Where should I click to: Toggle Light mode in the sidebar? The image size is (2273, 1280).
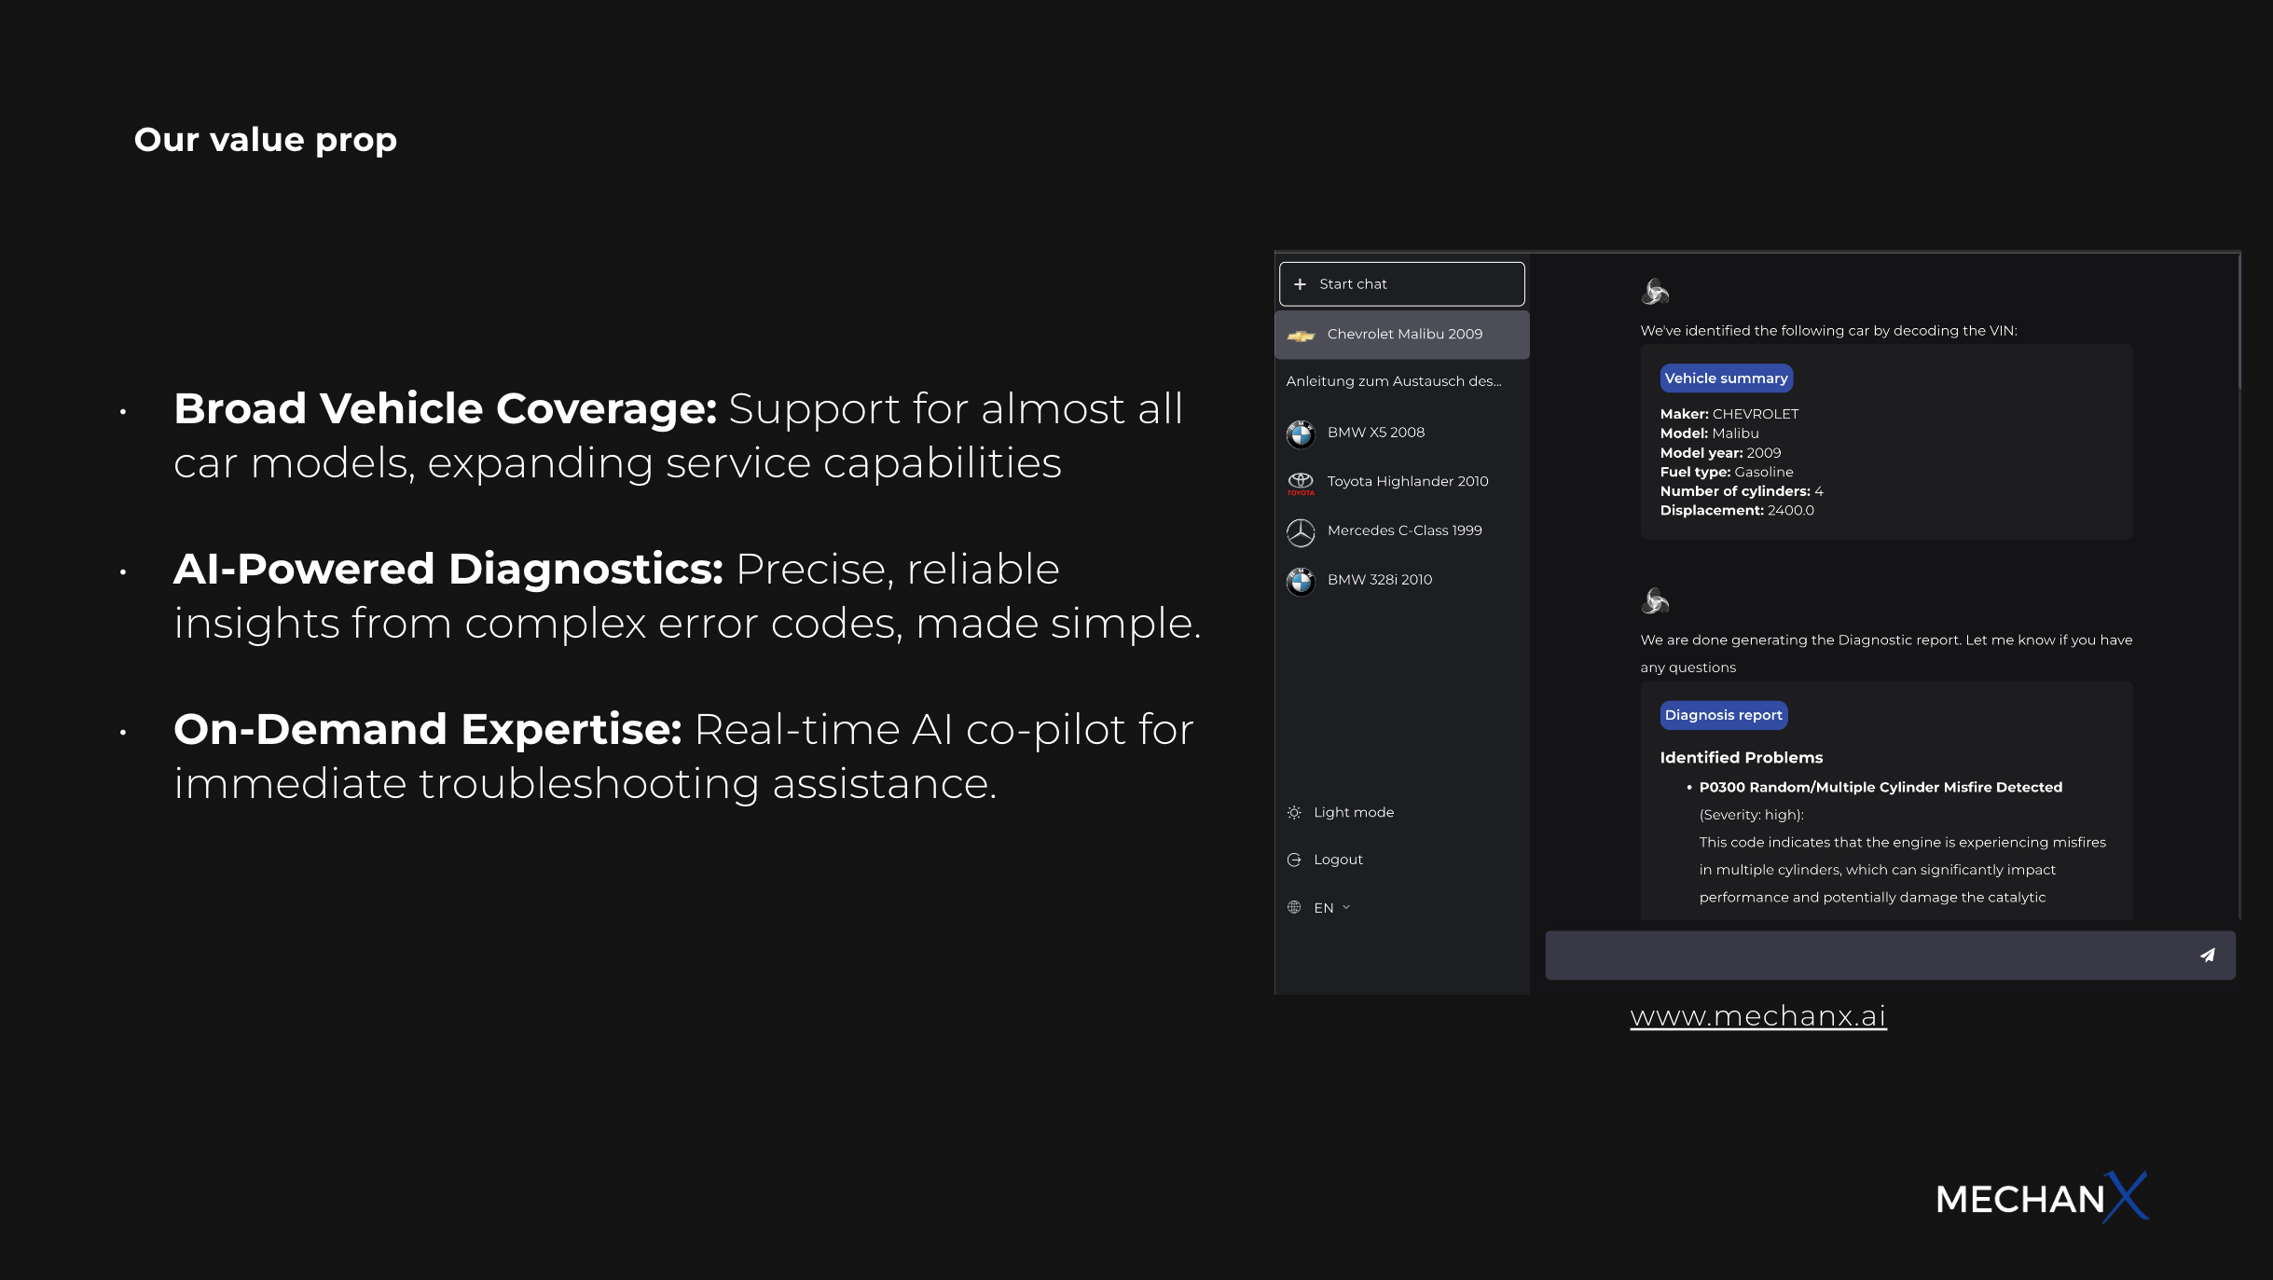1352,813
